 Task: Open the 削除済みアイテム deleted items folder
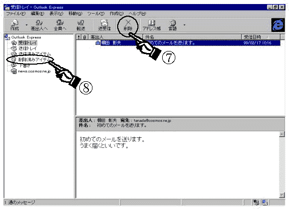click(34, 60)
